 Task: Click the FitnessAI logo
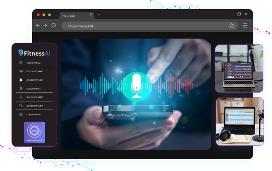(x=34, y=53)
